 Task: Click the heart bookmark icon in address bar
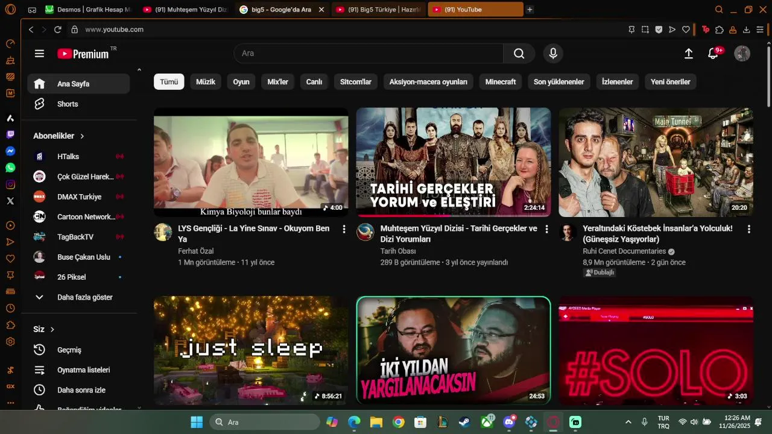pyautogui.click(x=686, y=30)
